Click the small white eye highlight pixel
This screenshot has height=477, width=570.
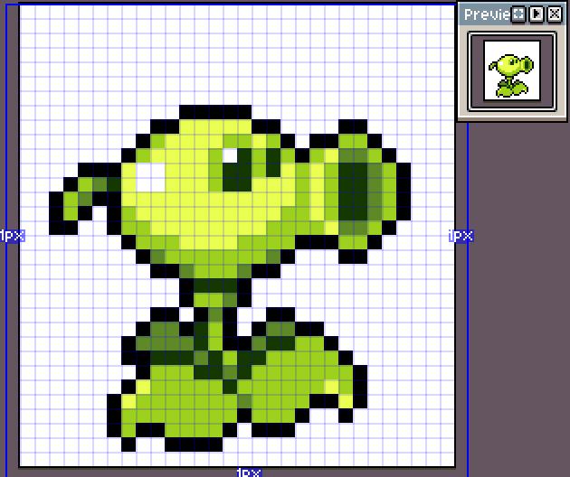click(230, 155)
